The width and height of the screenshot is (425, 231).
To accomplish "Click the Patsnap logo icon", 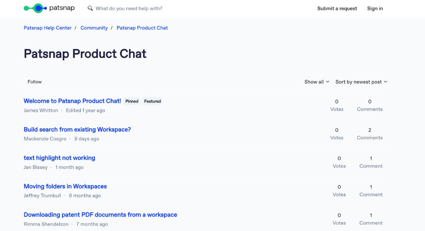I will 35,8.
